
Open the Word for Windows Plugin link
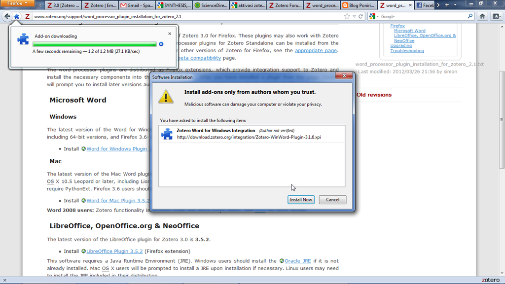coord(116,149)
